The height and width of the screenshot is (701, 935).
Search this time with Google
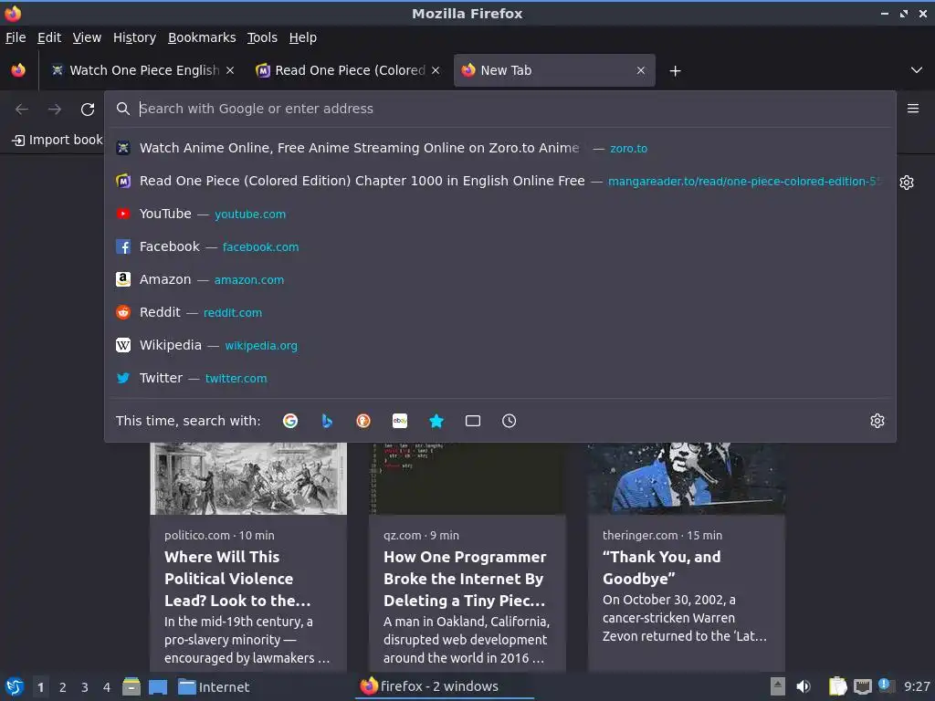290,421
